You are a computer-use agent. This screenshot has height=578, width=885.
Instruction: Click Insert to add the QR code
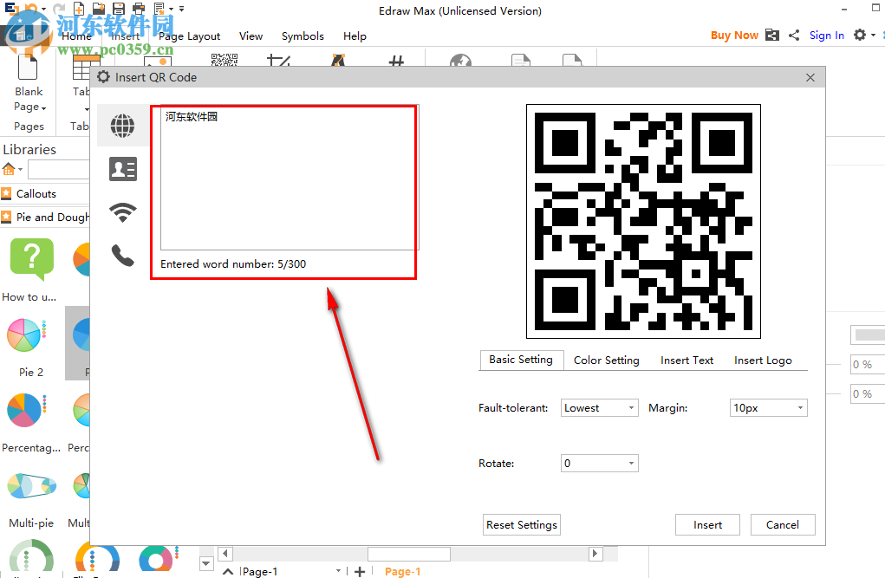(x=706, y=524)
